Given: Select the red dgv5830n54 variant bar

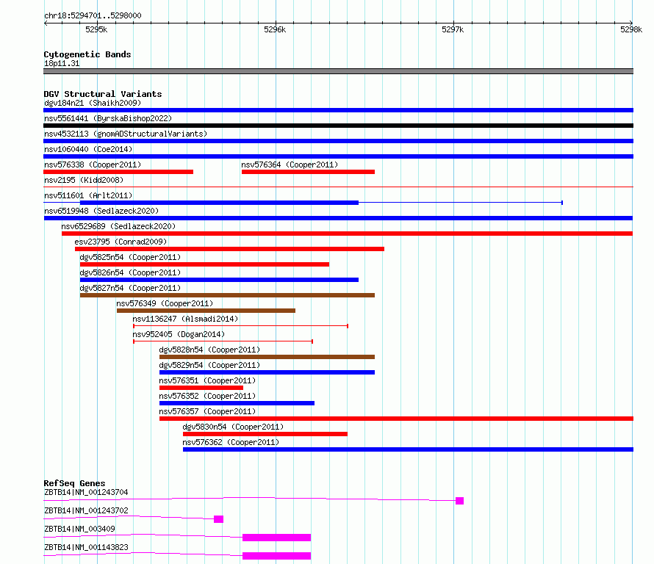Looking at the screenshot, I should (x=265, y=434).
